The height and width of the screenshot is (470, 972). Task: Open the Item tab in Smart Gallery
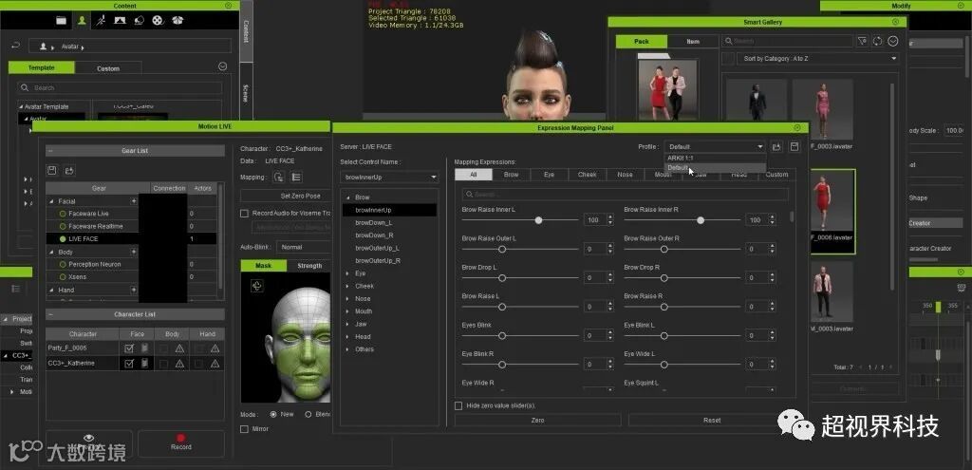(693, 42)
